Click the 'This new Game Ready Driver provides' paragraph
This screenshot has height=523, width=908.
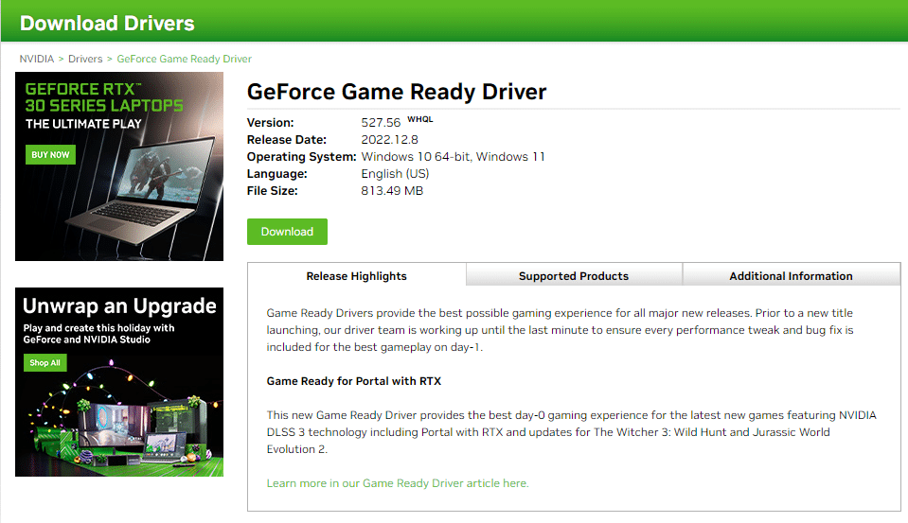(572, 432)
